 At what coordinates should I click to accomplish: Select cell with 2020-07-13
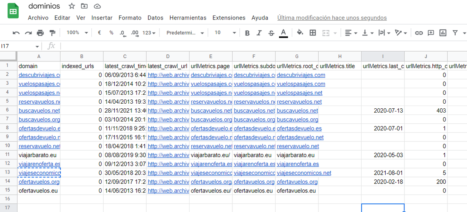[383, 111]
